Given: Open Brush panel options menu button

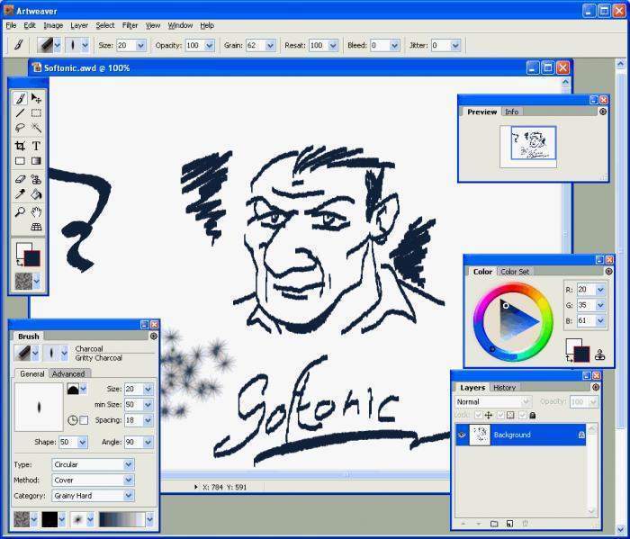Looking at the screenshot, I should coord(154,337).
